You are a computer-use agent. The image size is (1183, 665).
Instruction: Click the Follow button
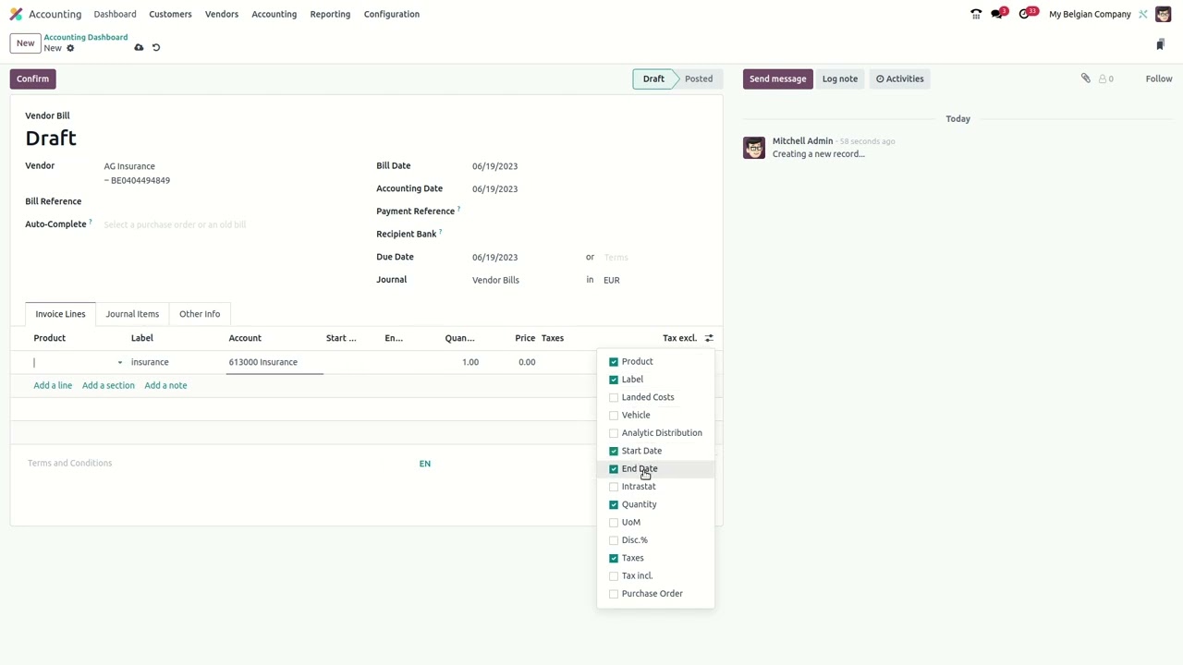tap(1159, 79)
